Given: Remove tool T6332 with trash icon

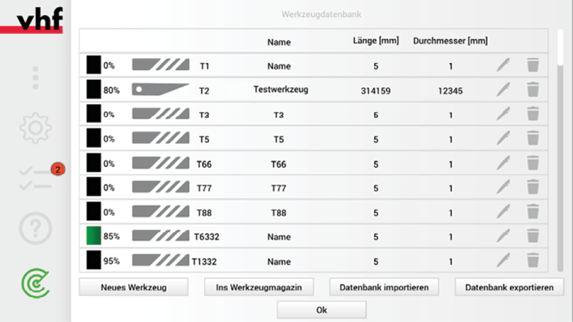Looking at the screenshot, I should tap(533, 235).
